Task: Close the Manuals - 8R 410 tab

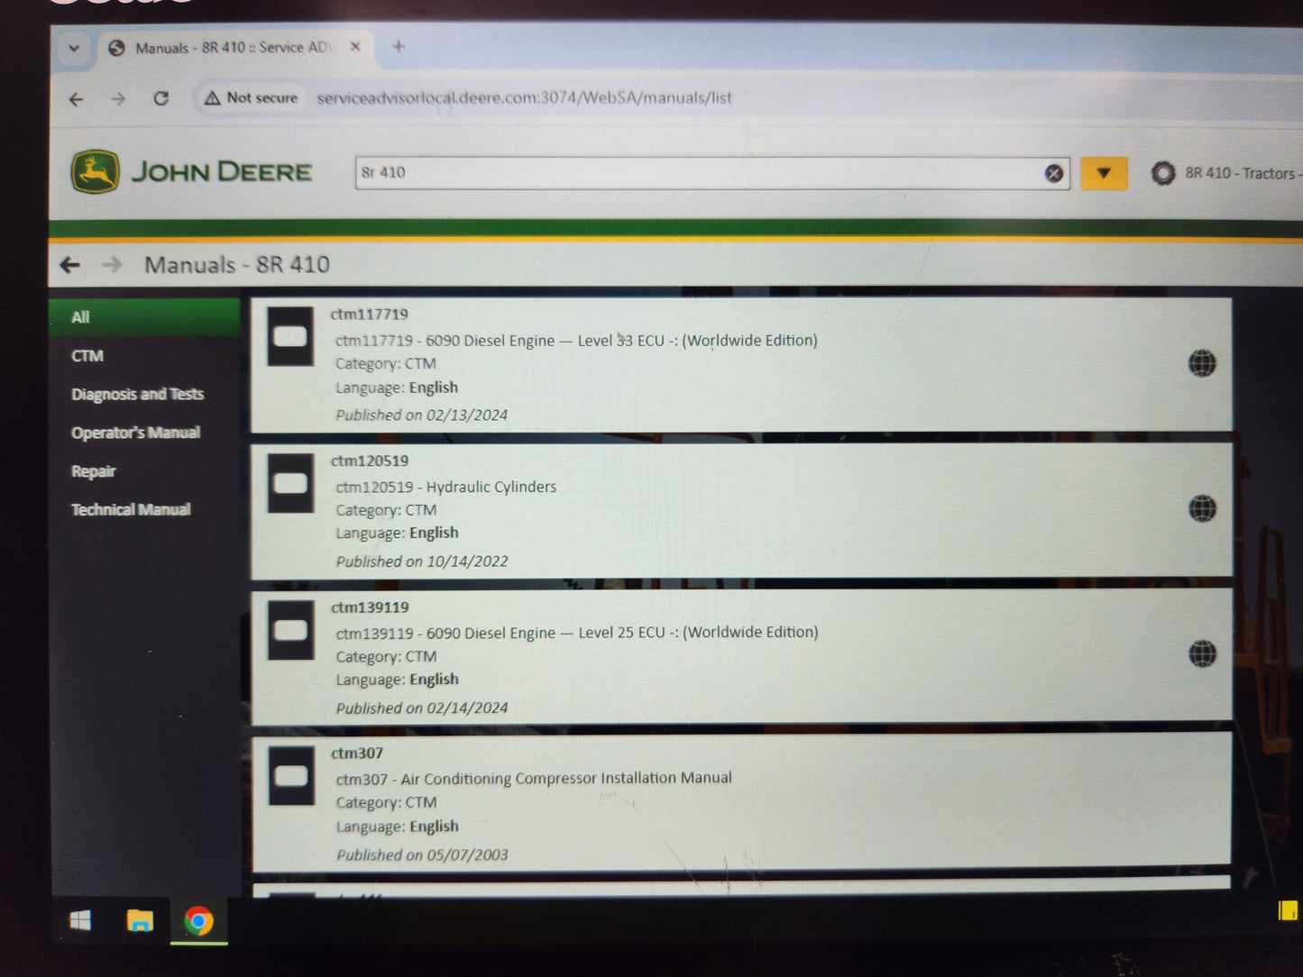Action: tap(355, 47)
